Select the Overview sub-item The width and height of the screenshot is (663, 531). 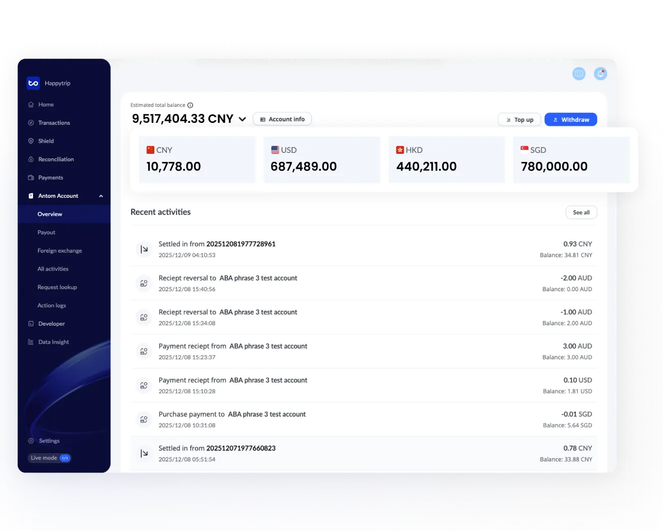(64, 214)
